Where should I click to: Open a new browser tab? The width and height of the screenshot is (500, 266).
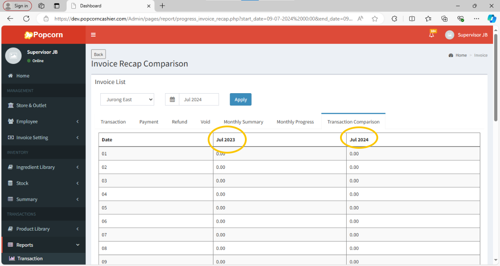click(x=162, y=6)
